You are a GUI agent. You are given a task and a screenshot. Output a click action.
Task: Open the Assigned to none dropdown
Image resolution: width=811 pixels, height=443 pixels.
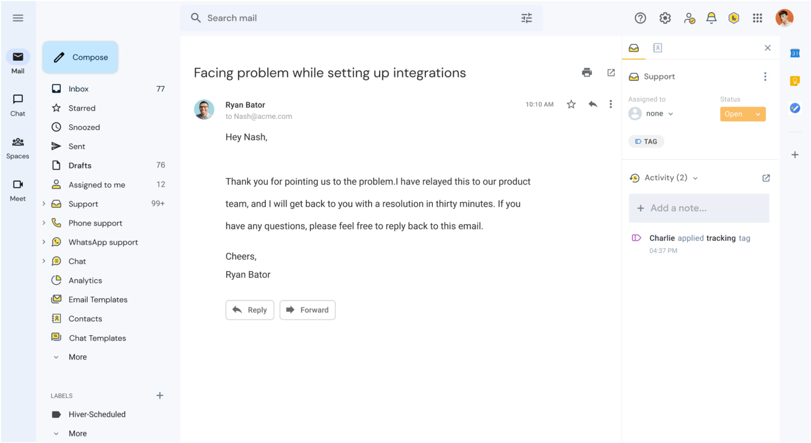656,113
